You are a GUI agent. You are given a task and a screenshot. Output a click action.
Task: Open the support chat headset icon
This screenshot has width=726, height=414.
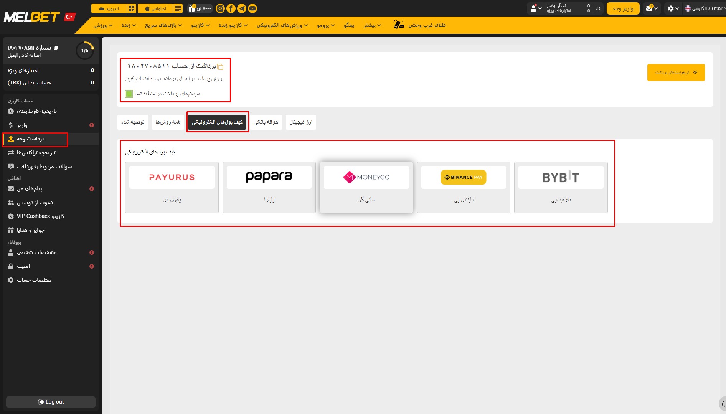click(x=723, y=404)
